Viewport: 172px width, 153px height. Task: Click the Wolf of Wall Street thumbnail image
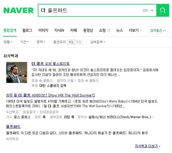pyautogui.click(x=17, y=73)
